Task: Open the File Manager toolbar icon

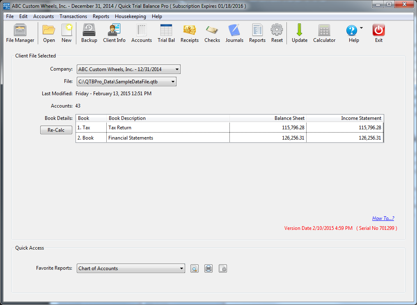Action: (x=20, y=33)
